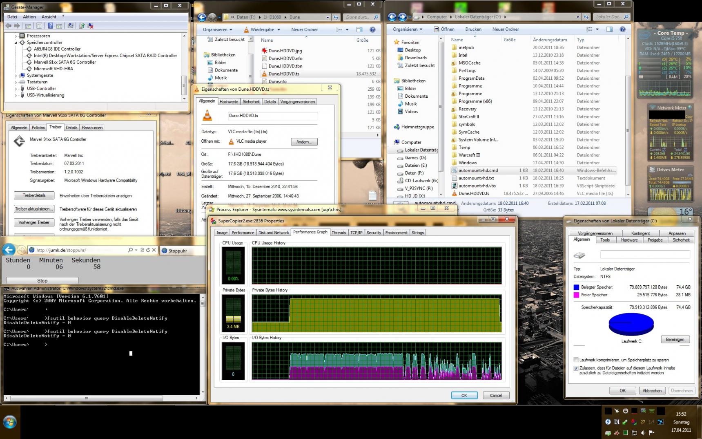
Task: Click the update driver icon in Geräte-Manager toolbar
Action: pyautogui.click(x=82, y=26)
